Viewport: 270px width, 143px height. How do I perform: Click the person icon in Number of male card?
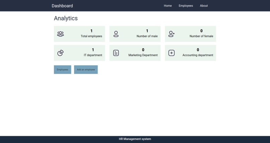[116, 34]
